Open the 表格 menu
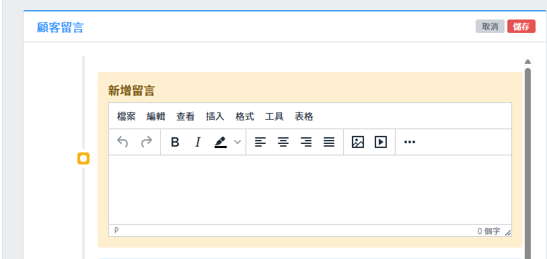547x259 pixels. click(304, 116)
